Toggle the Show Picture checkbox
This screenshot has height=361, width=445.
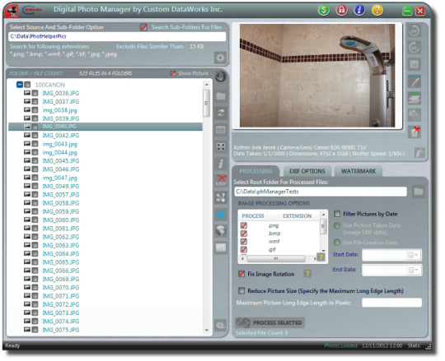coord(172,73)
